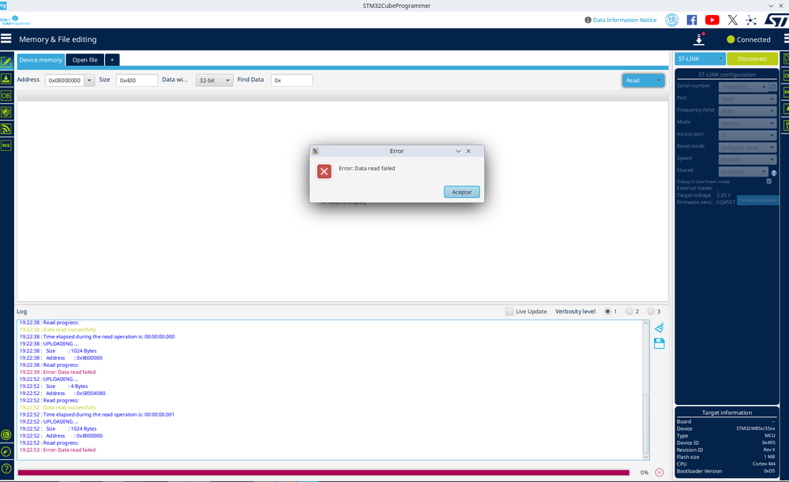Add a new tab with the plus tab
This screenshot has width=789, height=482.
[112, 60]
